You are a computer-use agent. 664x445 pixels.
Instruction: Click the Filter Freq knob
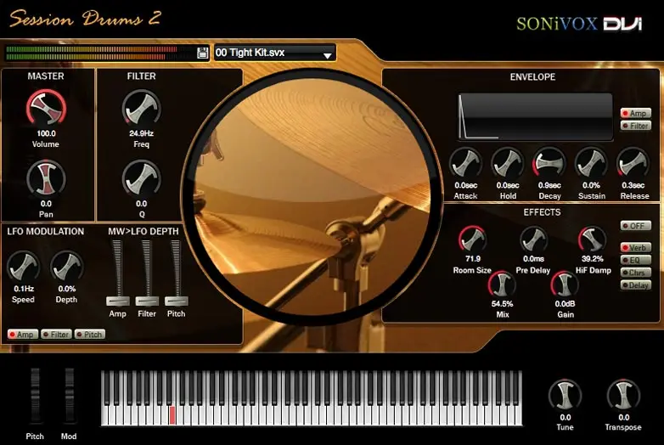click(x=142, y=108)
